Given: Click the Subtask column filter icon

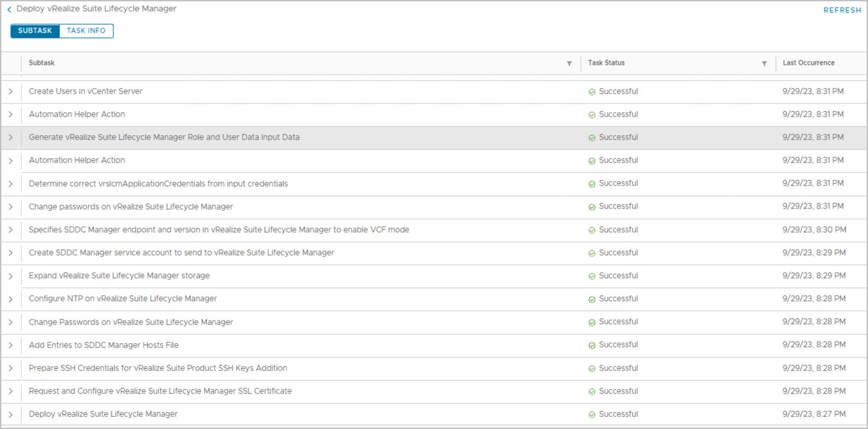Looking at the screenshot, I should tap(569, 63).
